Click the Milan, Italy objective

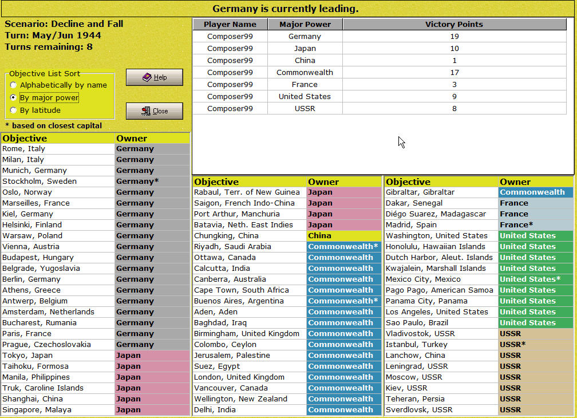[58, 160]
